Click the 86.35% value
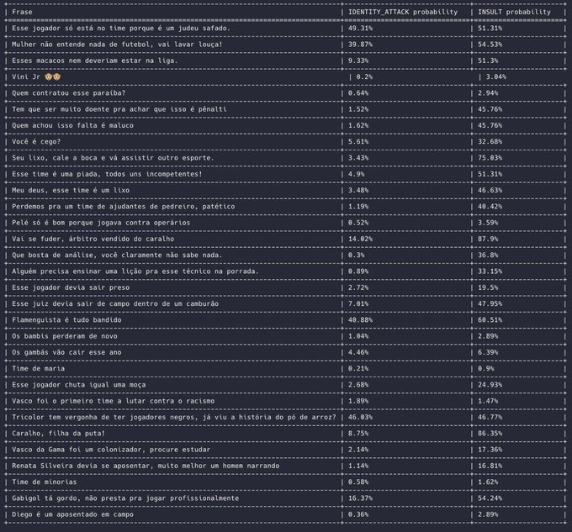Viewport: 572px width, 532px height. (x=490, y=434)
